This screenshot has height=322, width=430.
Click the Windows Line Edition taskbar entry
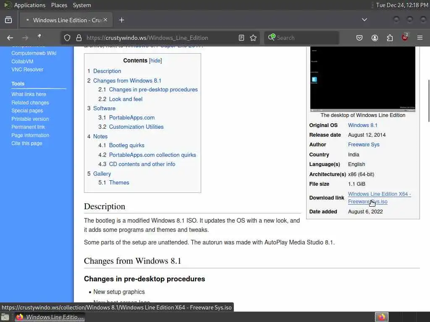[x=50, y=317]
